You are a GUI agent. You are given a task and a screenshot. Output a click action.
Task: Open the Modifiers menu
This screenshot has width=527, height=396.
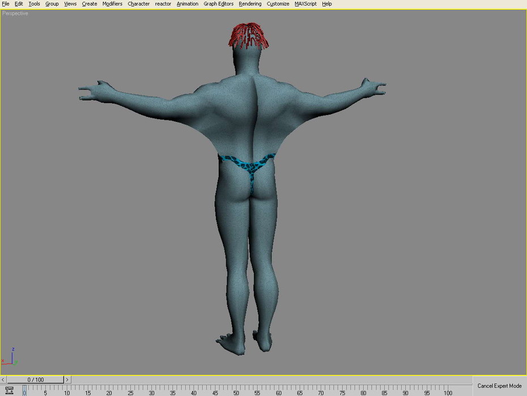(112, 4)
